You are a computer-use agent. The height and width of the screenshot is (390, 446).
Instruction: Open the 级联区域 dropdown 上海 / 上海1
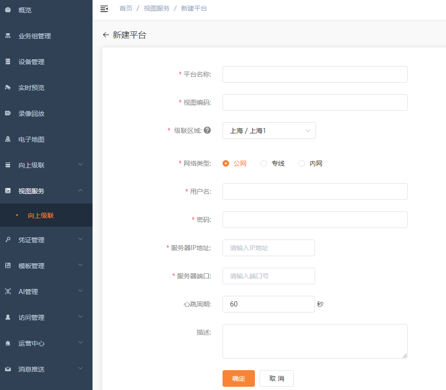[x=269, y=131]
